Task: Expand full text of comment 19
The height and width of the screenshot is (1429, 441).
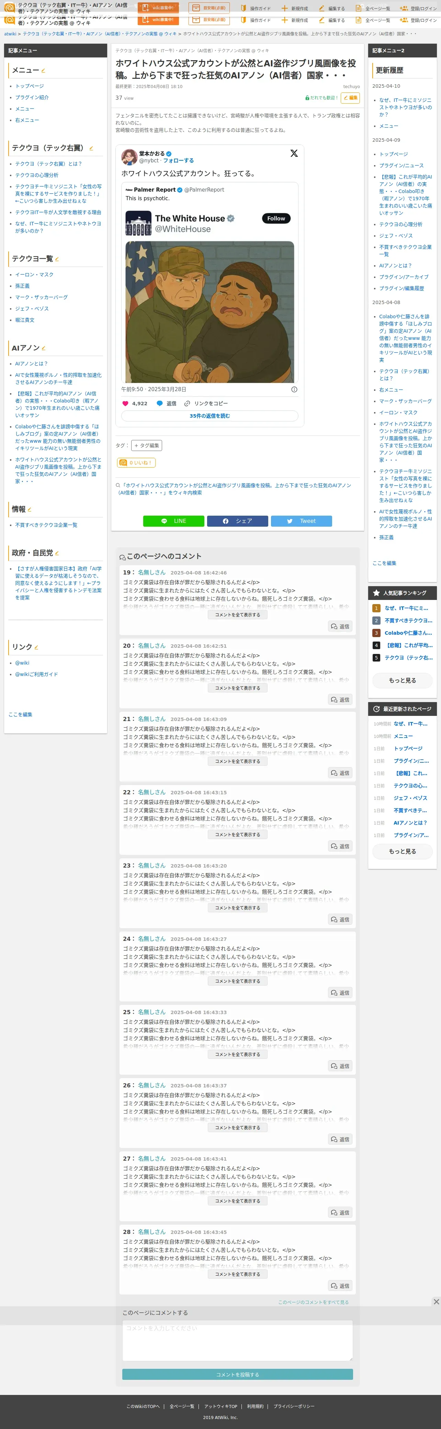Action: [238, 615]
